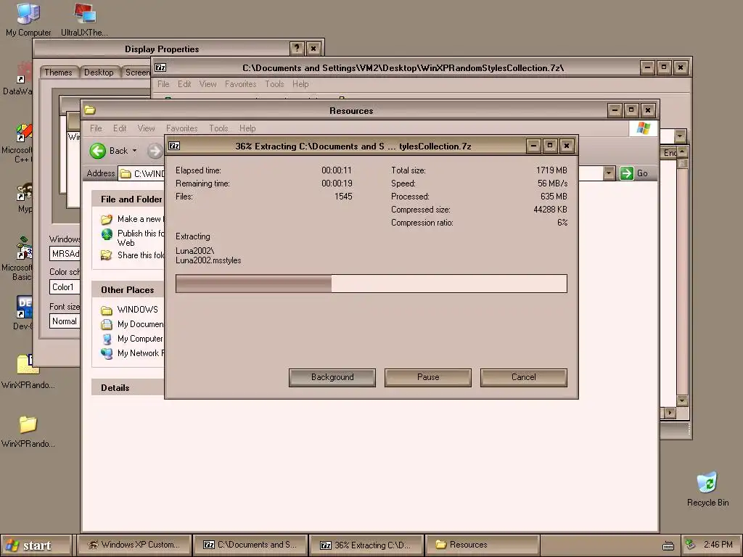The image size is (743, 557).
Task: Click the Publish this folder globe icon
Action: (x=107, y=234)
